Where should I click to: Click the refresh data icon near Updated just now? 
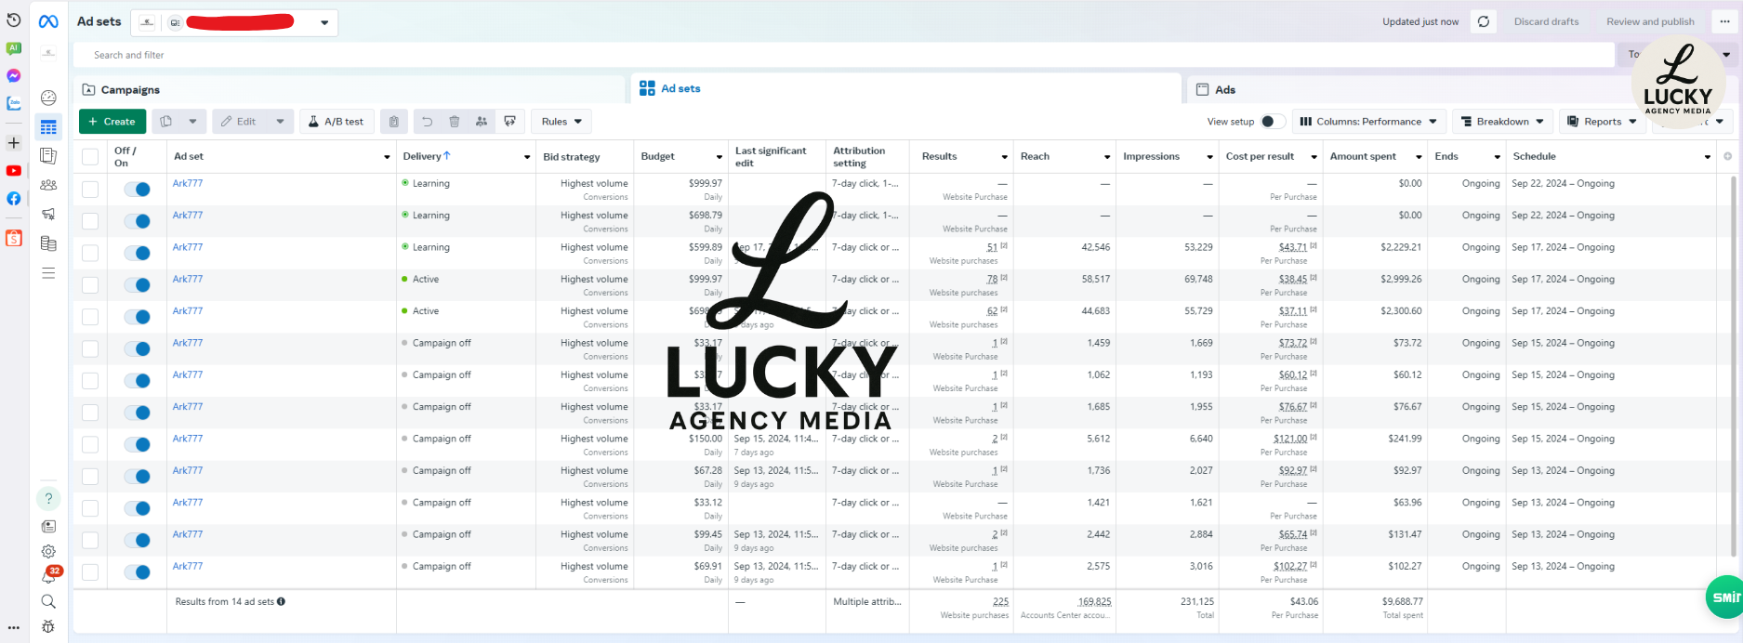(x=1484, y=21)
